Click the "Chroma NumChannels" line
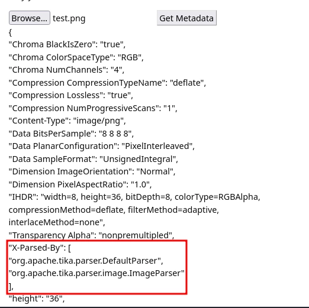This screenshot has height=308, width=309. [66, 70]
